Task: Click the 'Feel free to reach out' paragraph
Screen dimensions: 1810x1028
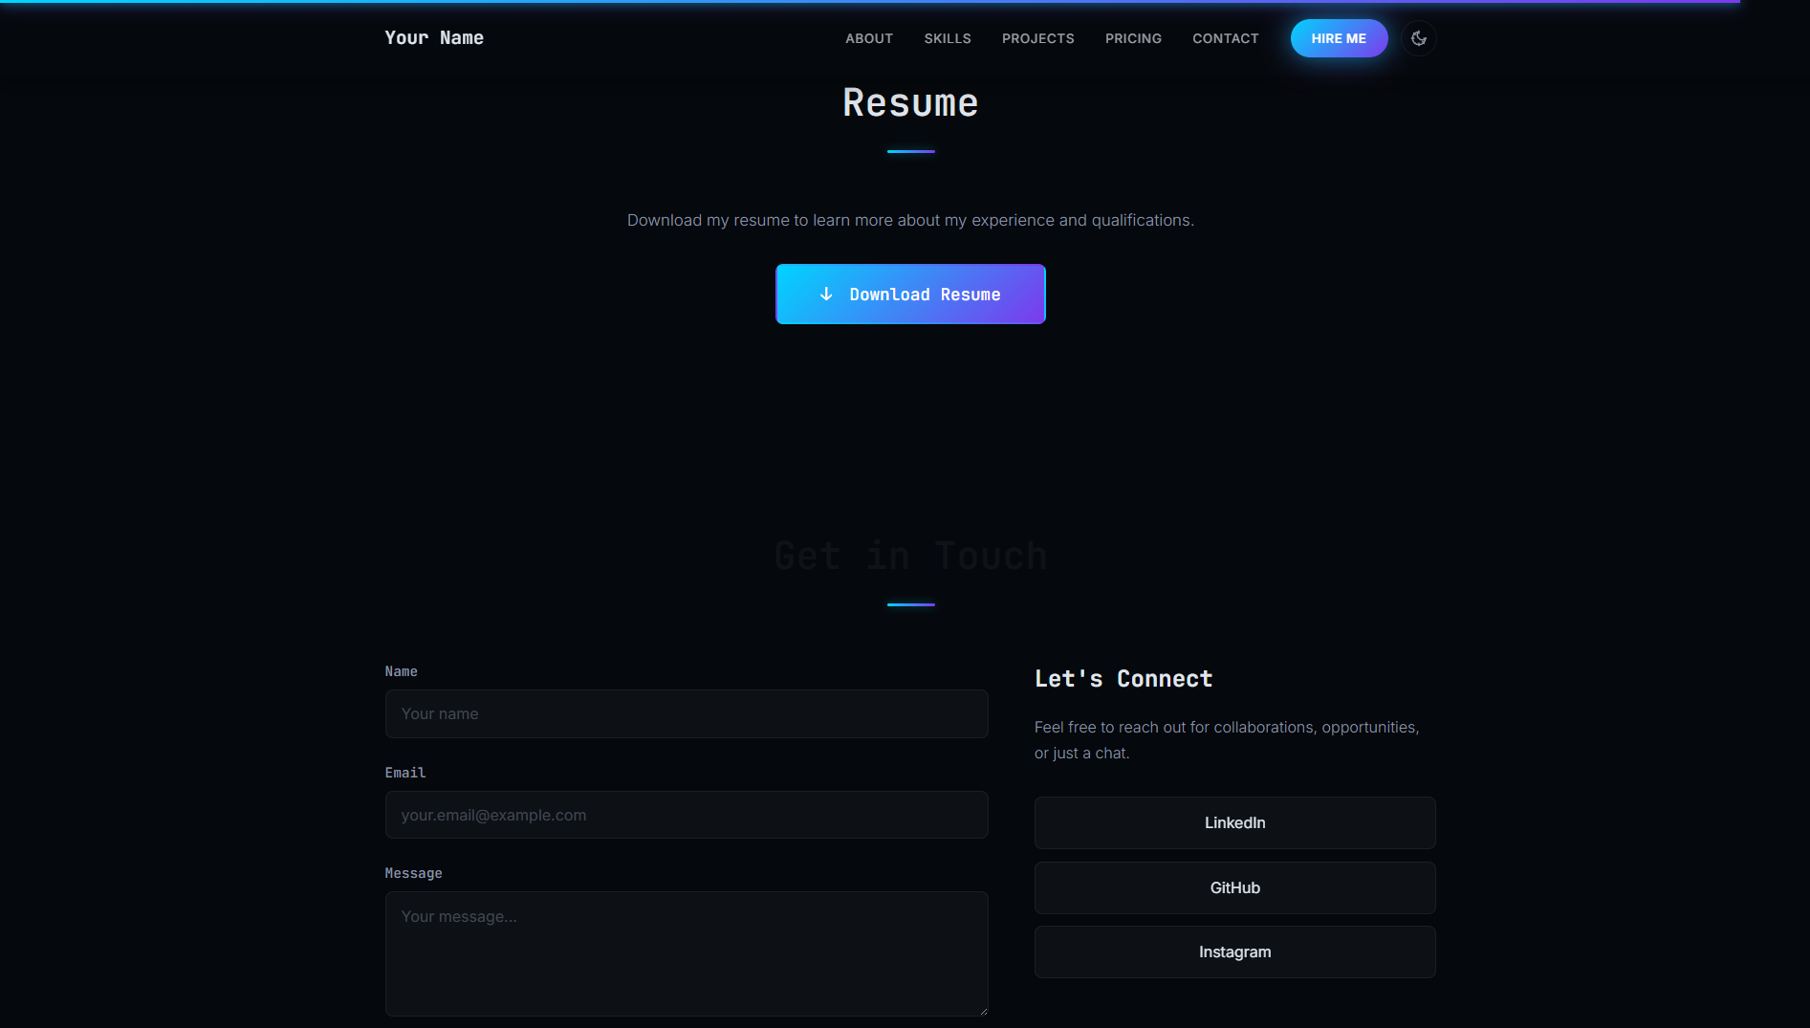Action: tap(1227, 740)
